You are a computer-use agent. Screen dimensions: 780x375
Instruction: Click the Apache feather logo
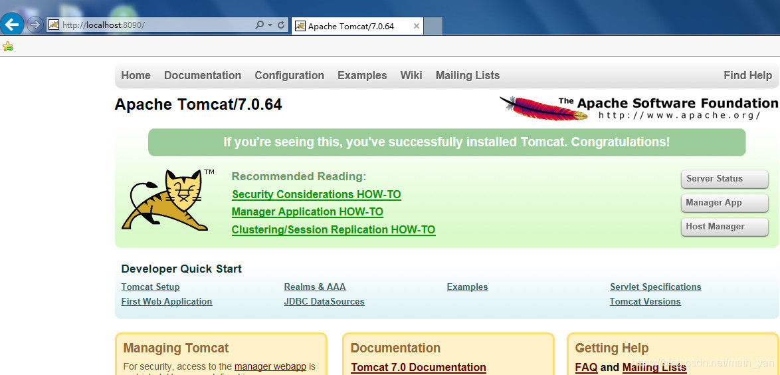(543, 108)
